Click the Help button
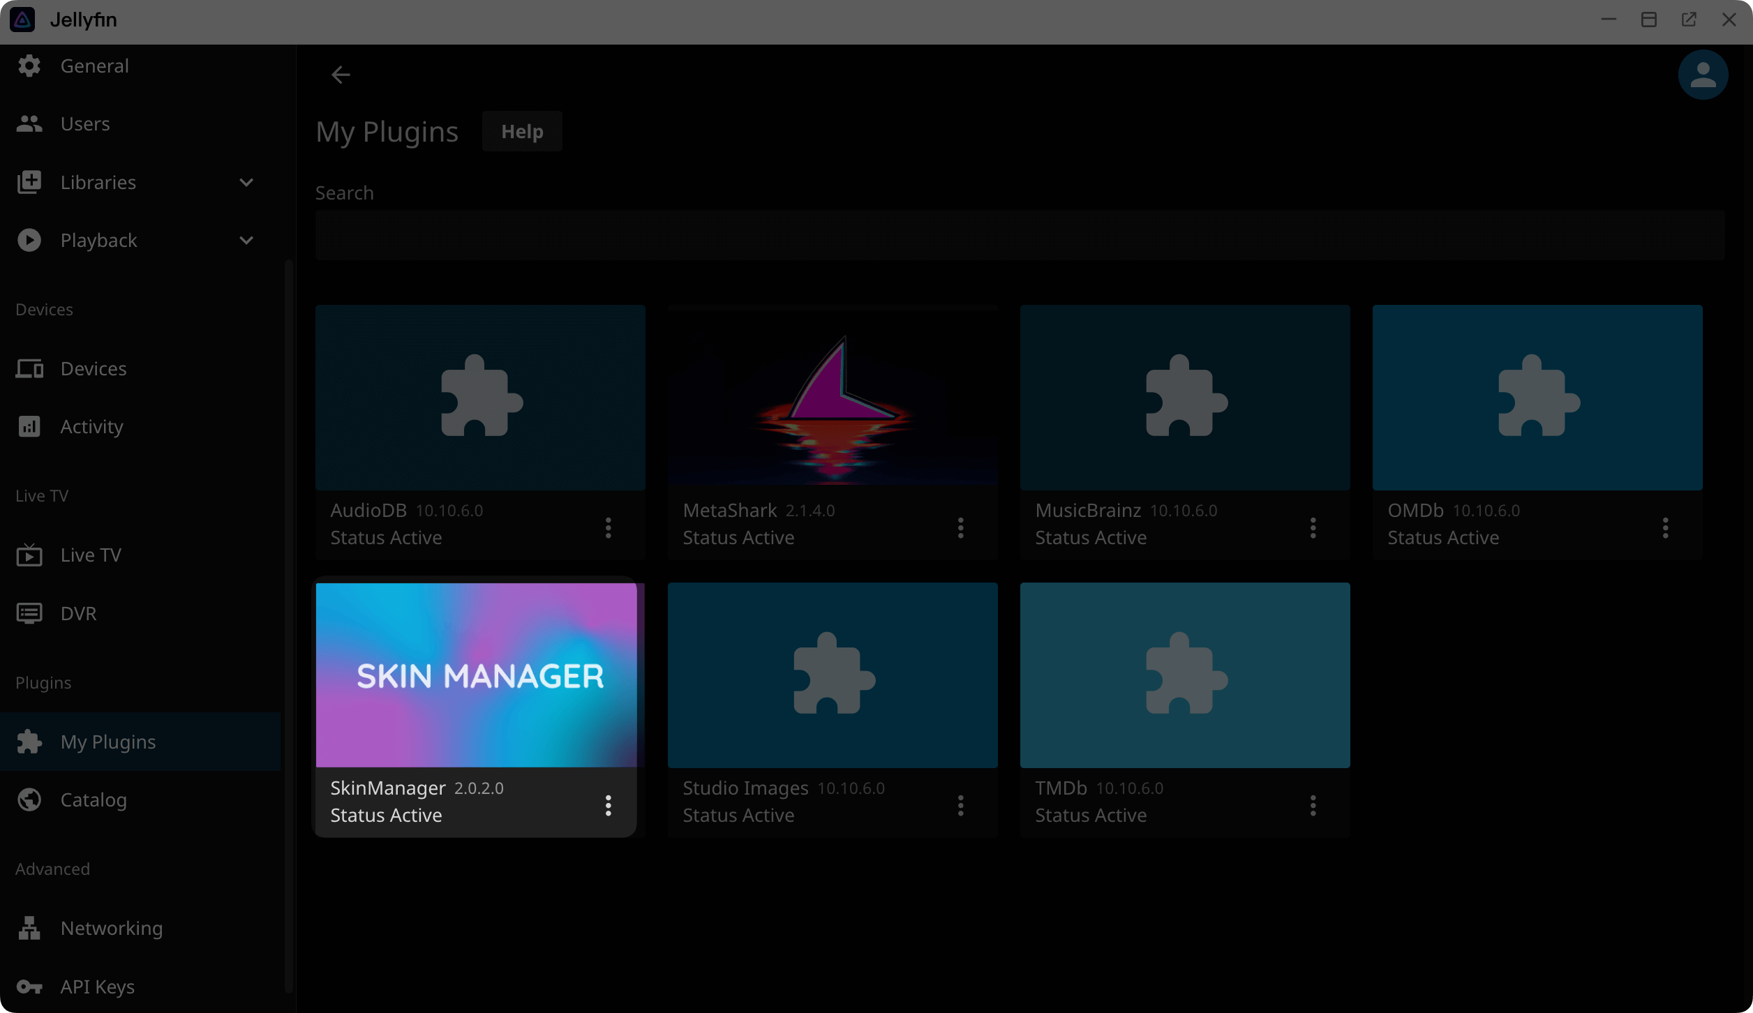Viewport: 1753px width, 1013px height. (x=522, y=131)
